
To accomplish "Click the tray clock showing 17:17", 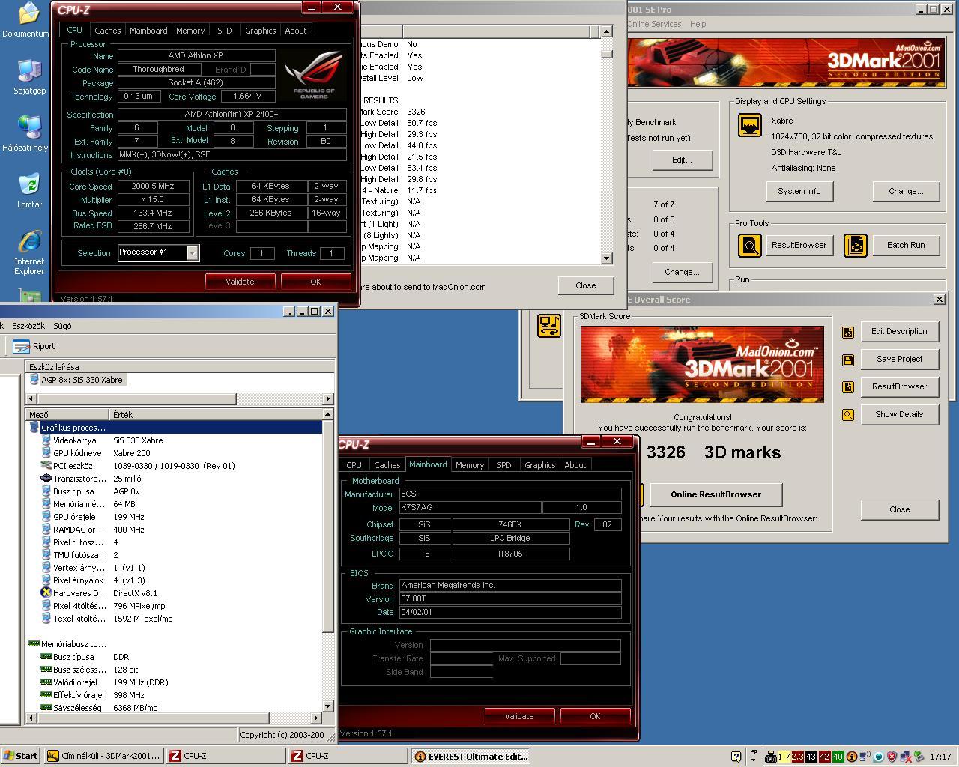I will click(x=940, y=757).
